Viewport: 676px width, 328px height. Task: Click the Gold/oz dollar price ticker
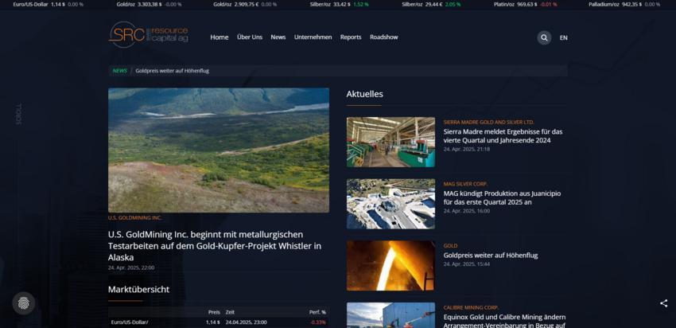[149, 4]
